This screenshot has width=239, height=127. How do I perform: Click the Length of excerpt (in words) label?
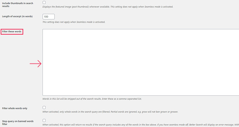tap(17, 16)
